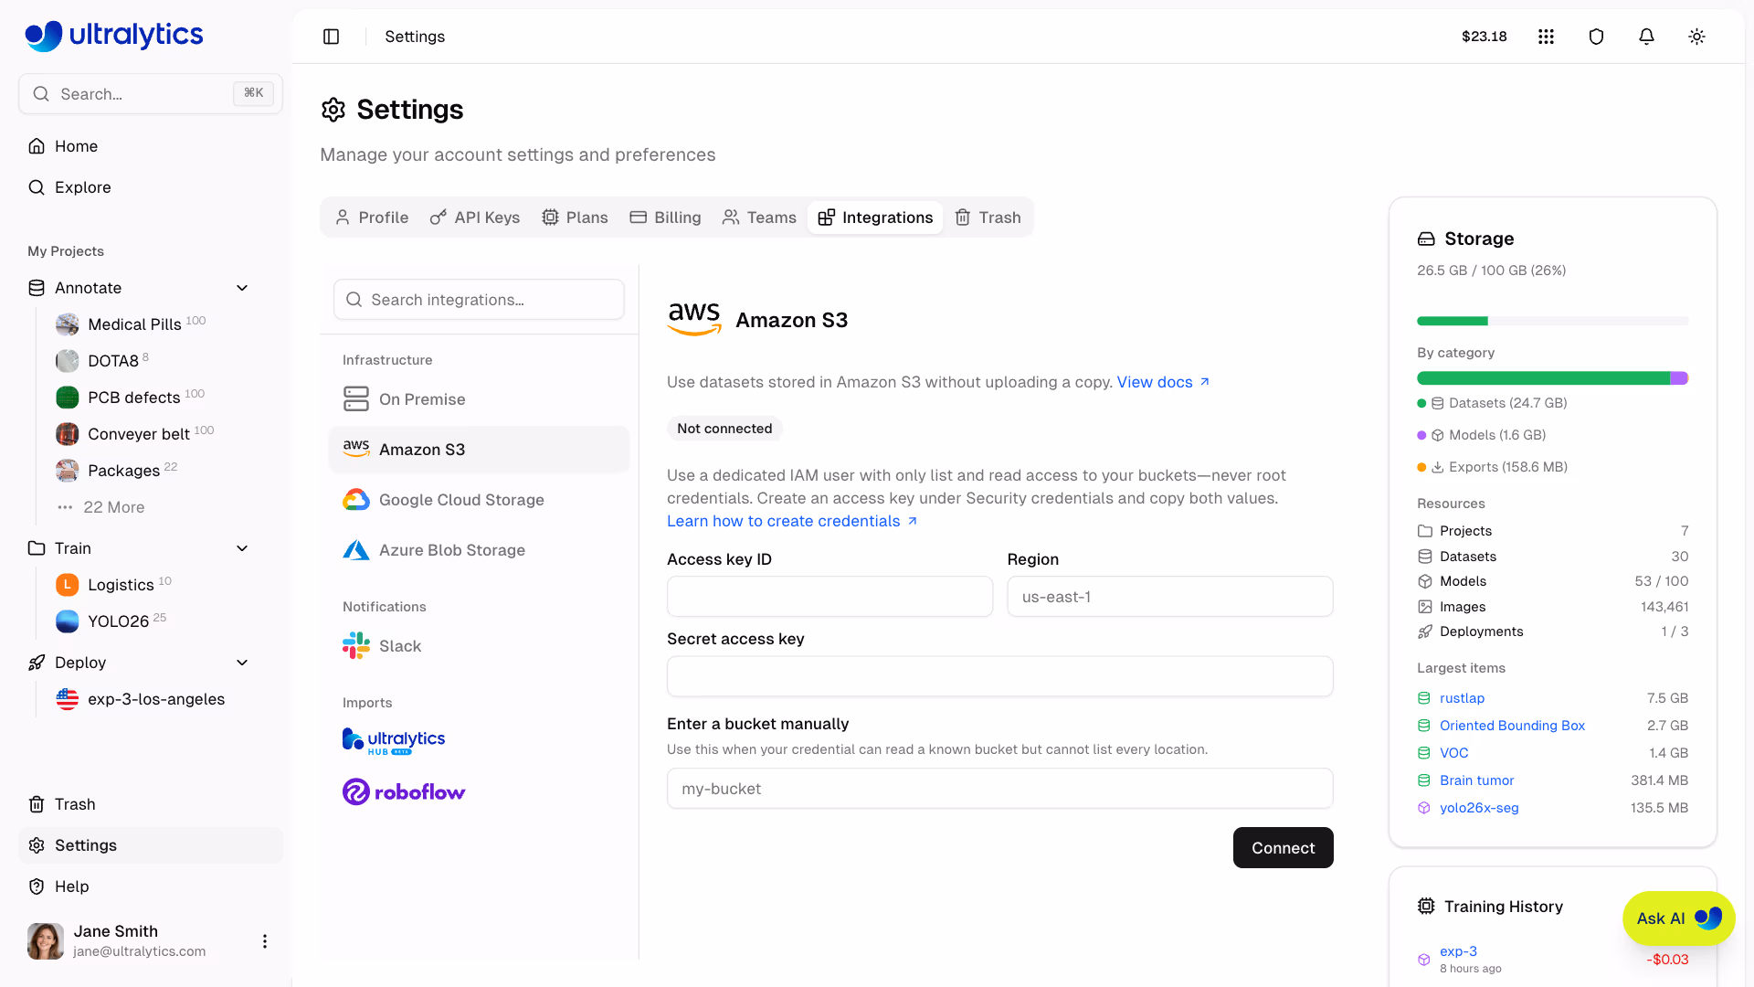Select On Premise integration
The image size is (1754, 987).
tap(479, 399)
